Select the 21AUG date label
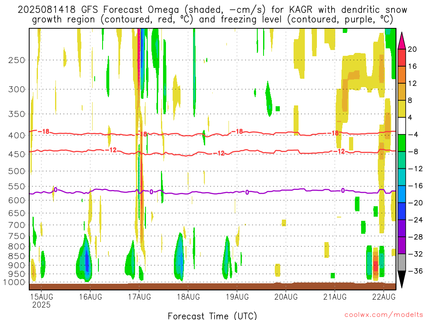Viewport: 427px width, 320px height. pyautogui.click(x=335, y=297)
